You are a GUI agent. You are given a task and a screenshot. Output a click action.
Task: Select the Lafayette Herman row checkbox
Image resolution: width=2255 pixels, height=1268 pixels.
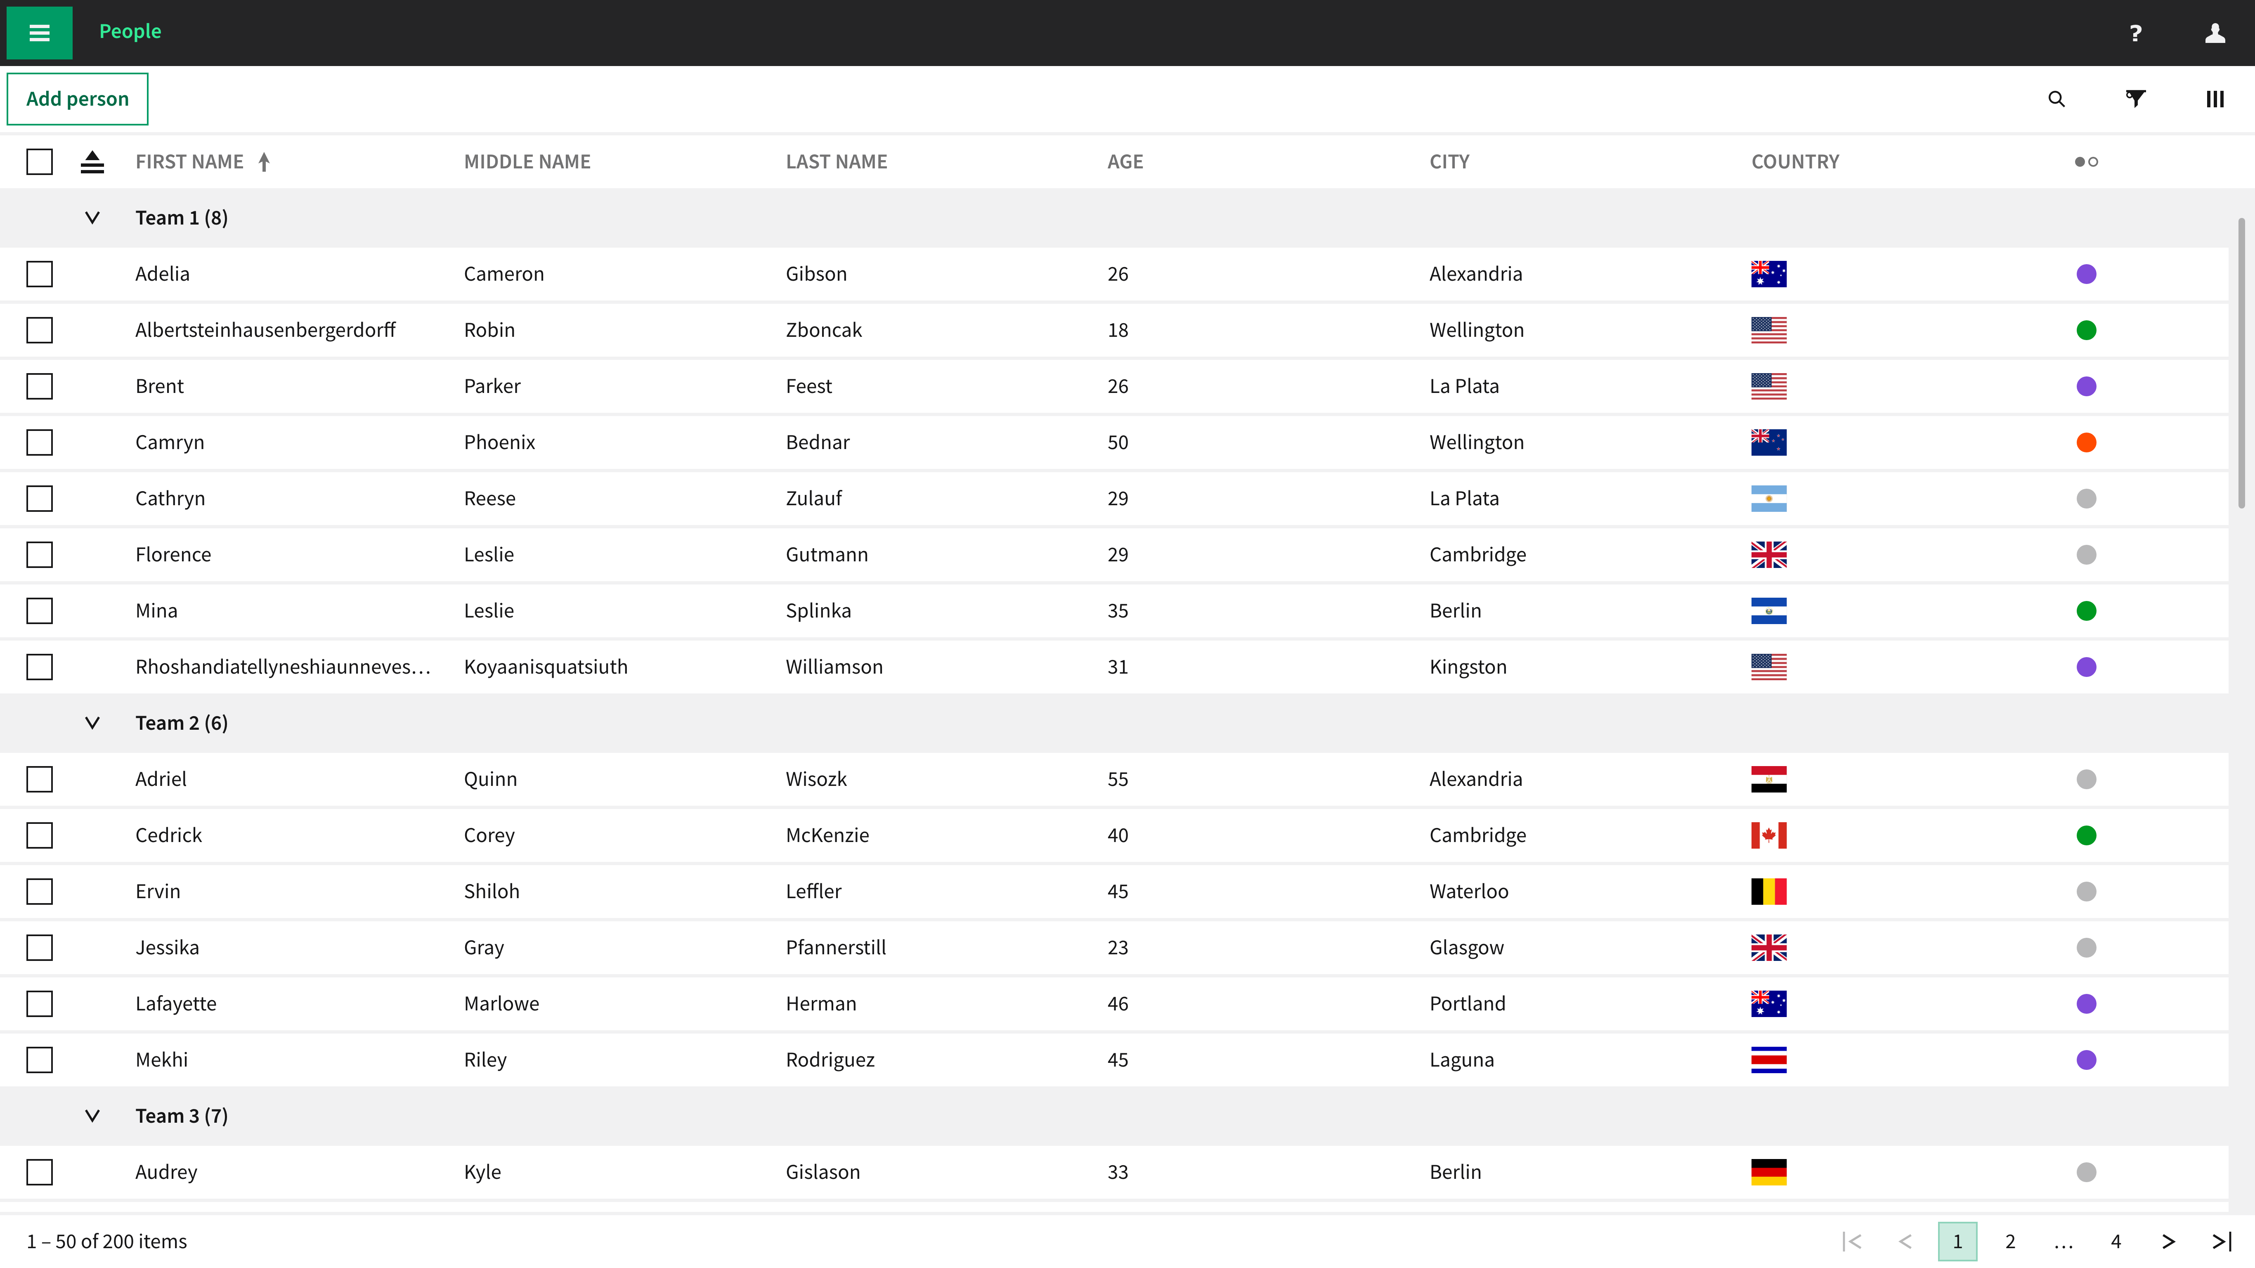39,1003
